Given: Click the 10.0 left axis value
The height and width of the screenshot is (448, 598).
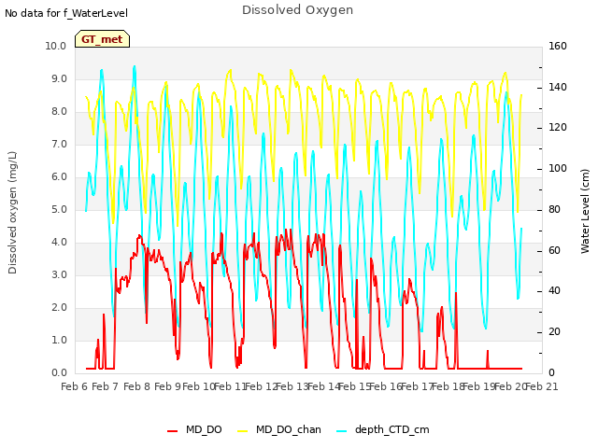Looking at the screenshot, I should 56,46.
